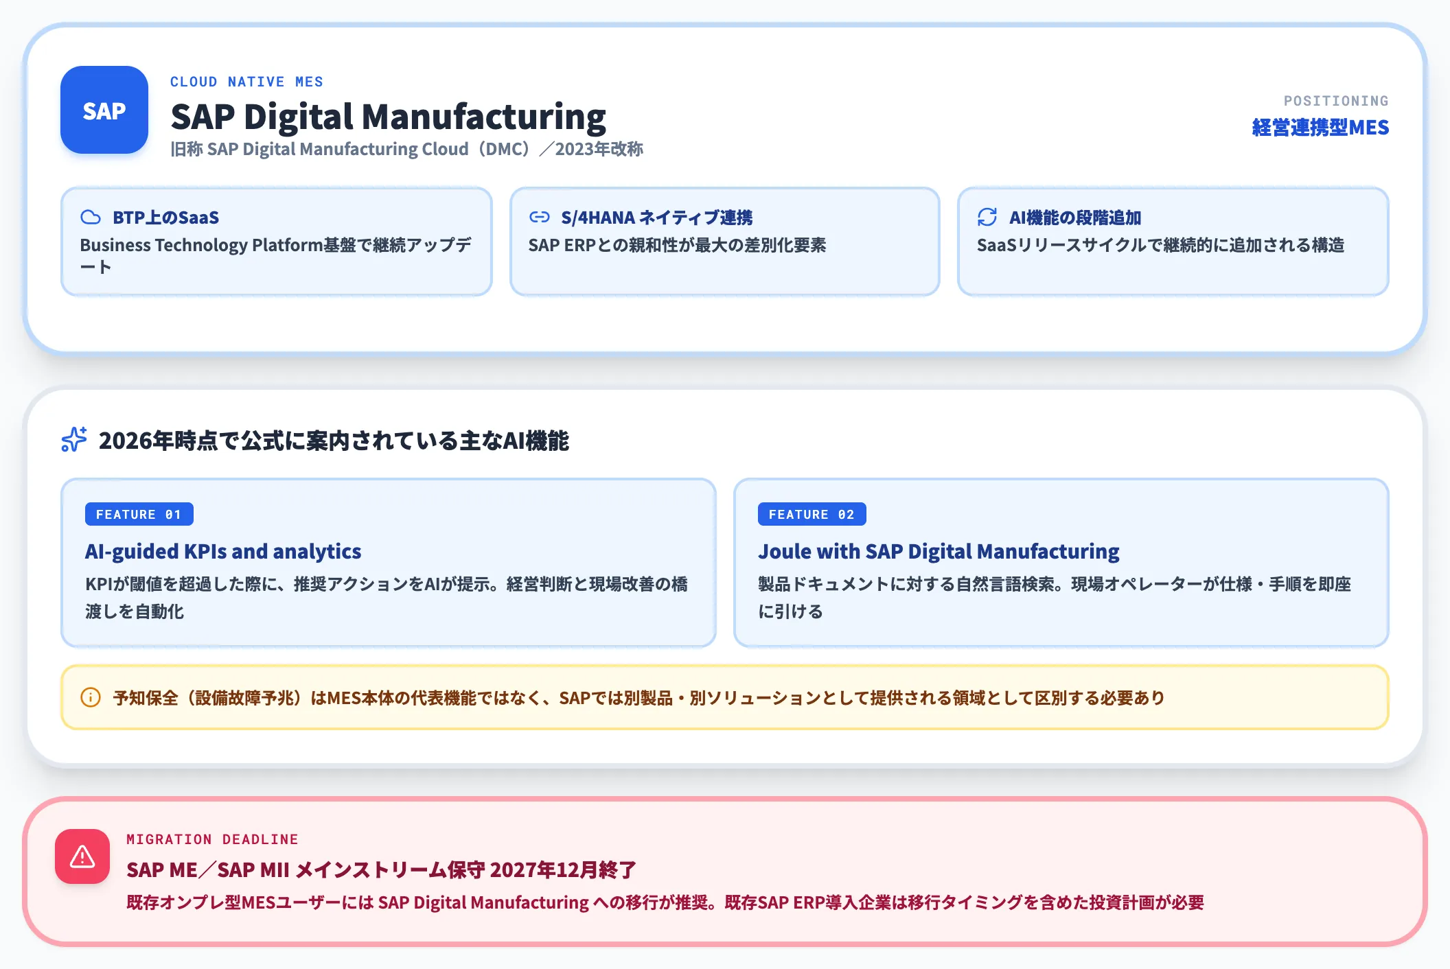Select the FEATURE 01 badge
The width and height of the screenshot is (1450, 969).
(x=139, y=513)
